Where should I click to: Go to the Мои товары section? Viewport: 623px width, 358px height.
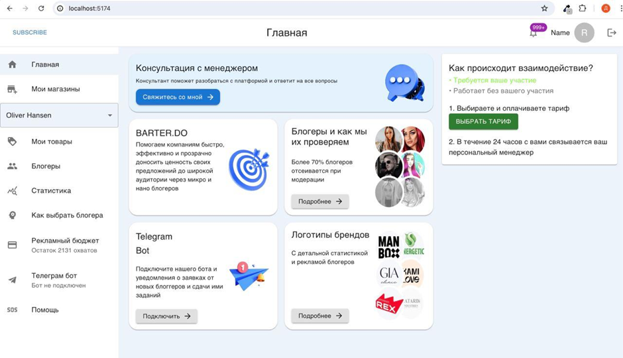[59, 141]
